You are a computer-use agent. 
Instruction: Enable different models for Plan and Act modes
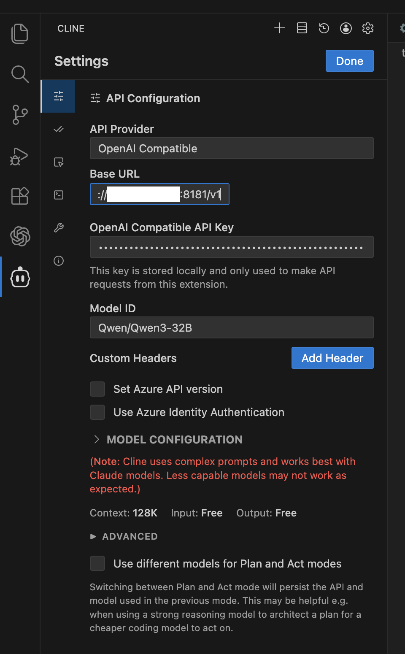(x=97, y=563)
